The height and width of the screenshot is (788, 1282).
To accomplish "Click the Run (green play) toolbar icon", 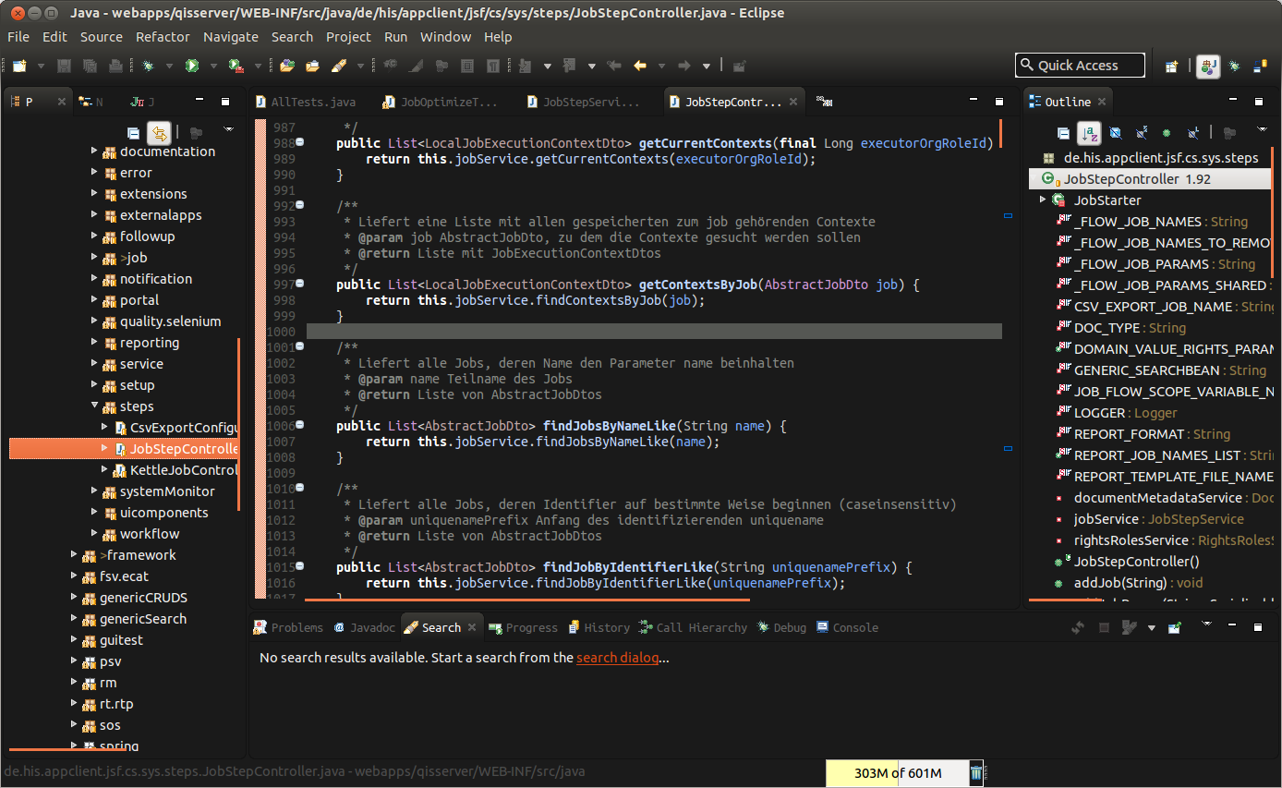I will coord(192,66).
